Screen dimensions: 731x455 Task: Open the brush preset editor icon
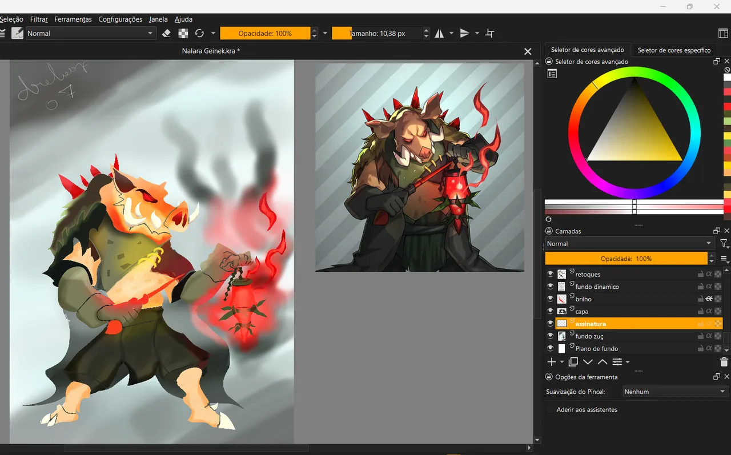(18, 34)
